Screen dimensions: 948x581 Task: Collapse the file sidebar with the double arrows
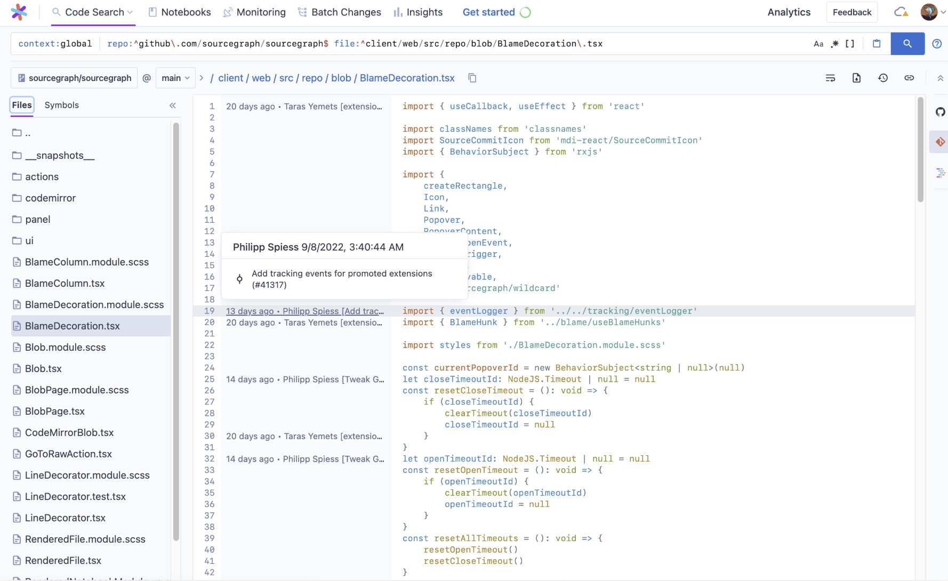click(x=173, y=106)
